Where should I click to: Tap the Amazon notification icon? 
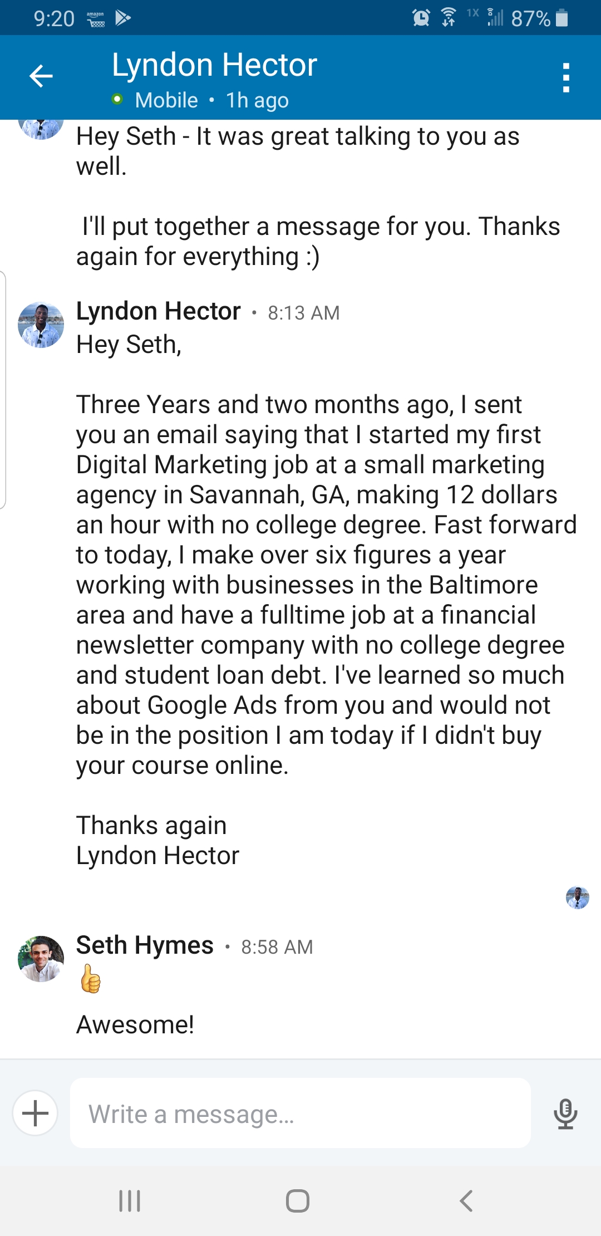click(96, 19)
